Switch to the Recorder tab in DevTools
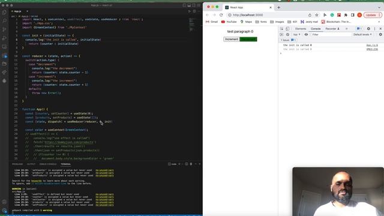Screen dimensions: 384x216 tap(332, 29)
